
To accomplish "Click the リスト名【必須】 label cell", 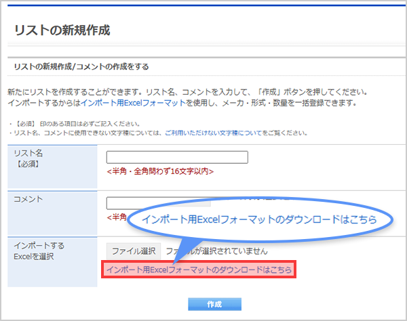I will pyautogui.click(x=52, y=167).
